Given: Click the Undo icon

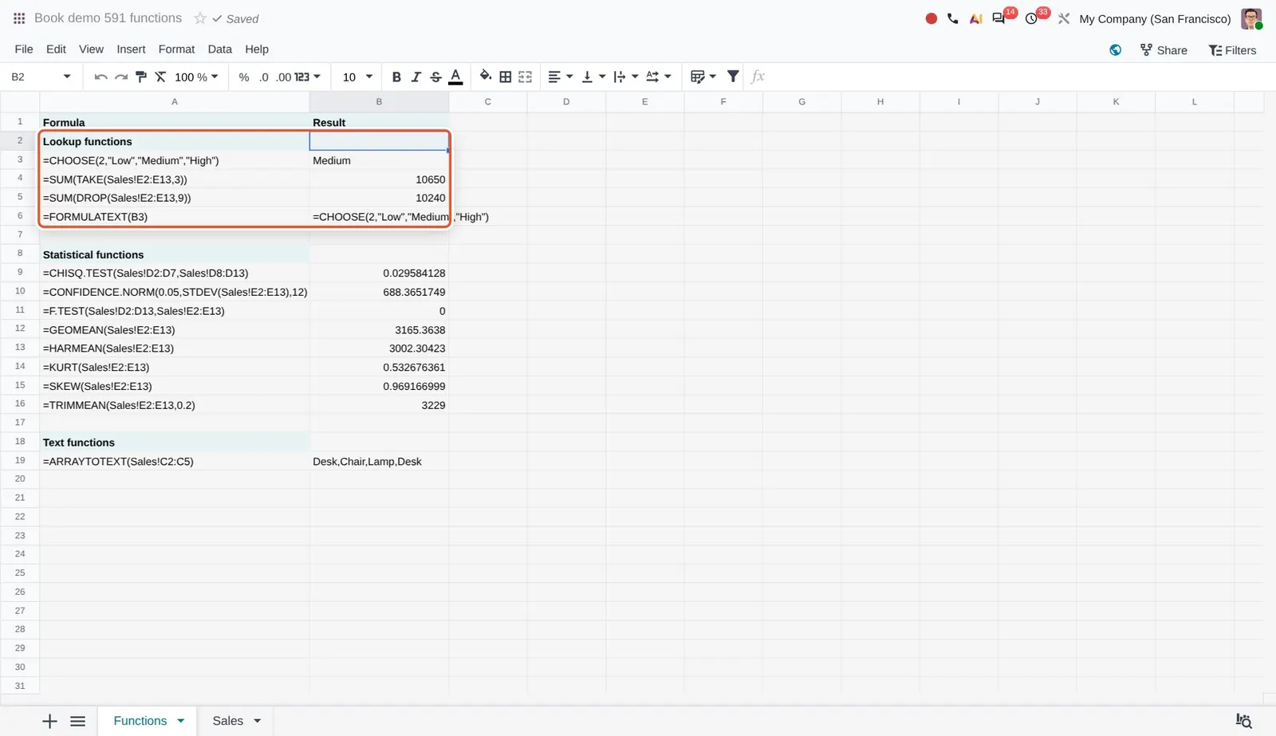Looking at the screenshot, I should pyautogui.click(x=100, y=77).
